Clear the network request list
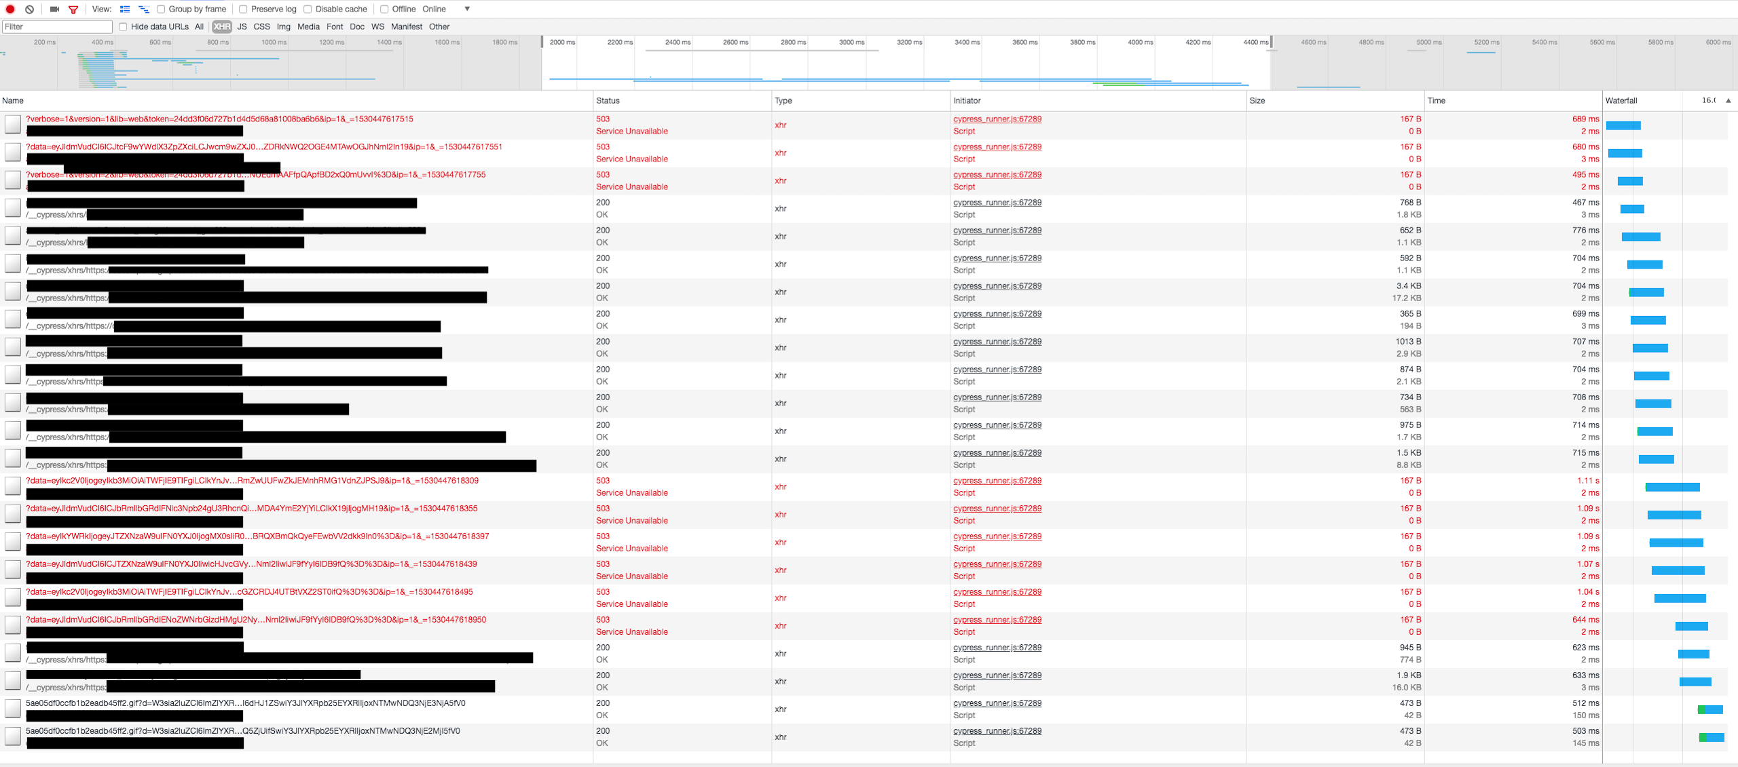The width and height of the screenshot is (1738, 767). [x=28, y=9]
